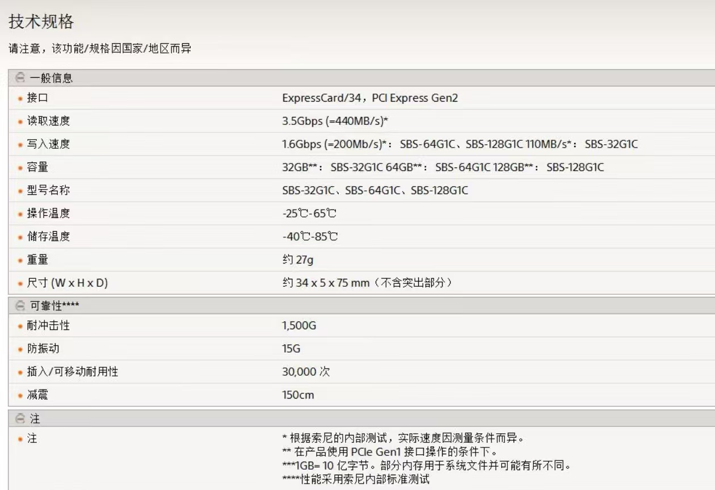This screenshot has height=490, width=715.
Task: Click the orange bullet beside 减震
Action: tap(20, 396)
